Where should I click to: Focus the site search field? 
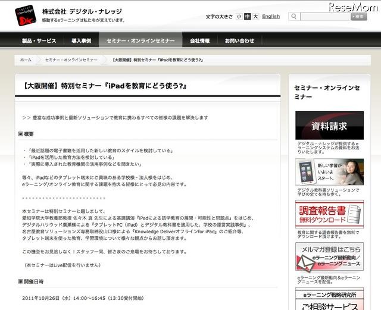(x=326, y=17)
